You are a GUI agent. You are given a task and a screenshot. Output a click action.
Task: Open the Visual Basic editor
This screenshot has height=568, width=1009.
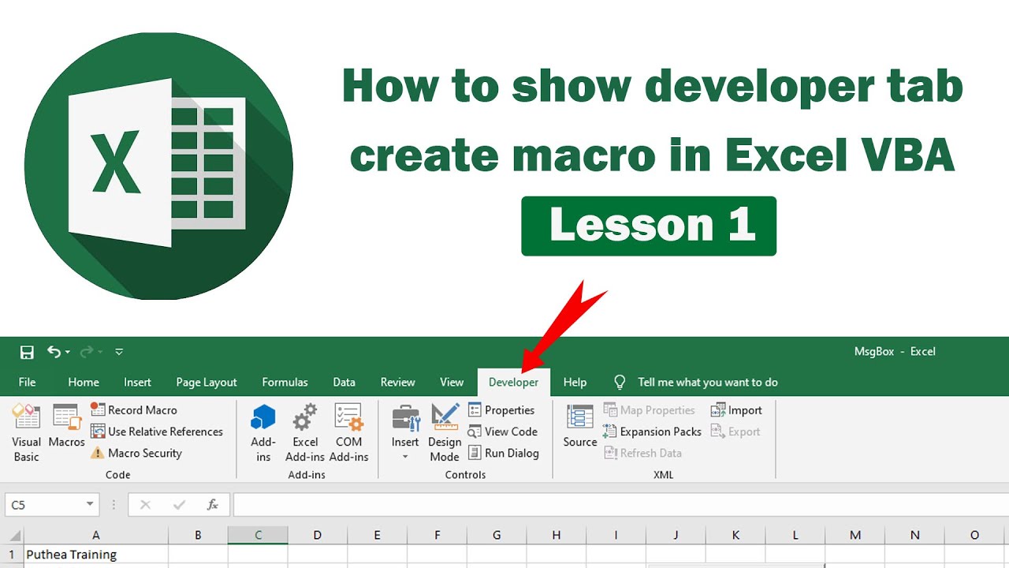(x=26, y=432)
